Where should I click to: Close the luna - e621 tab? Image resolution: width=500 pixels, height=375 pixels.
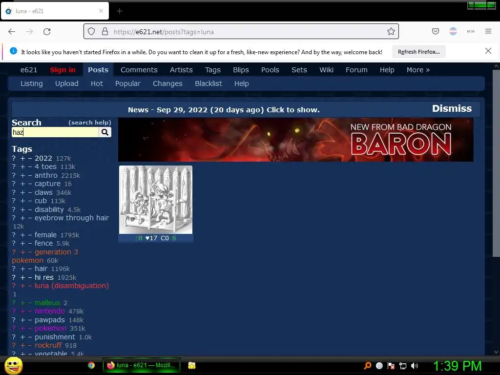[x=101, y=11]
